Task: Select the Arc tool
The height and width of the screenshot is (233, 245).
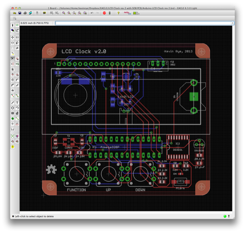Action: pyautogui.click(x=17, y=108)
